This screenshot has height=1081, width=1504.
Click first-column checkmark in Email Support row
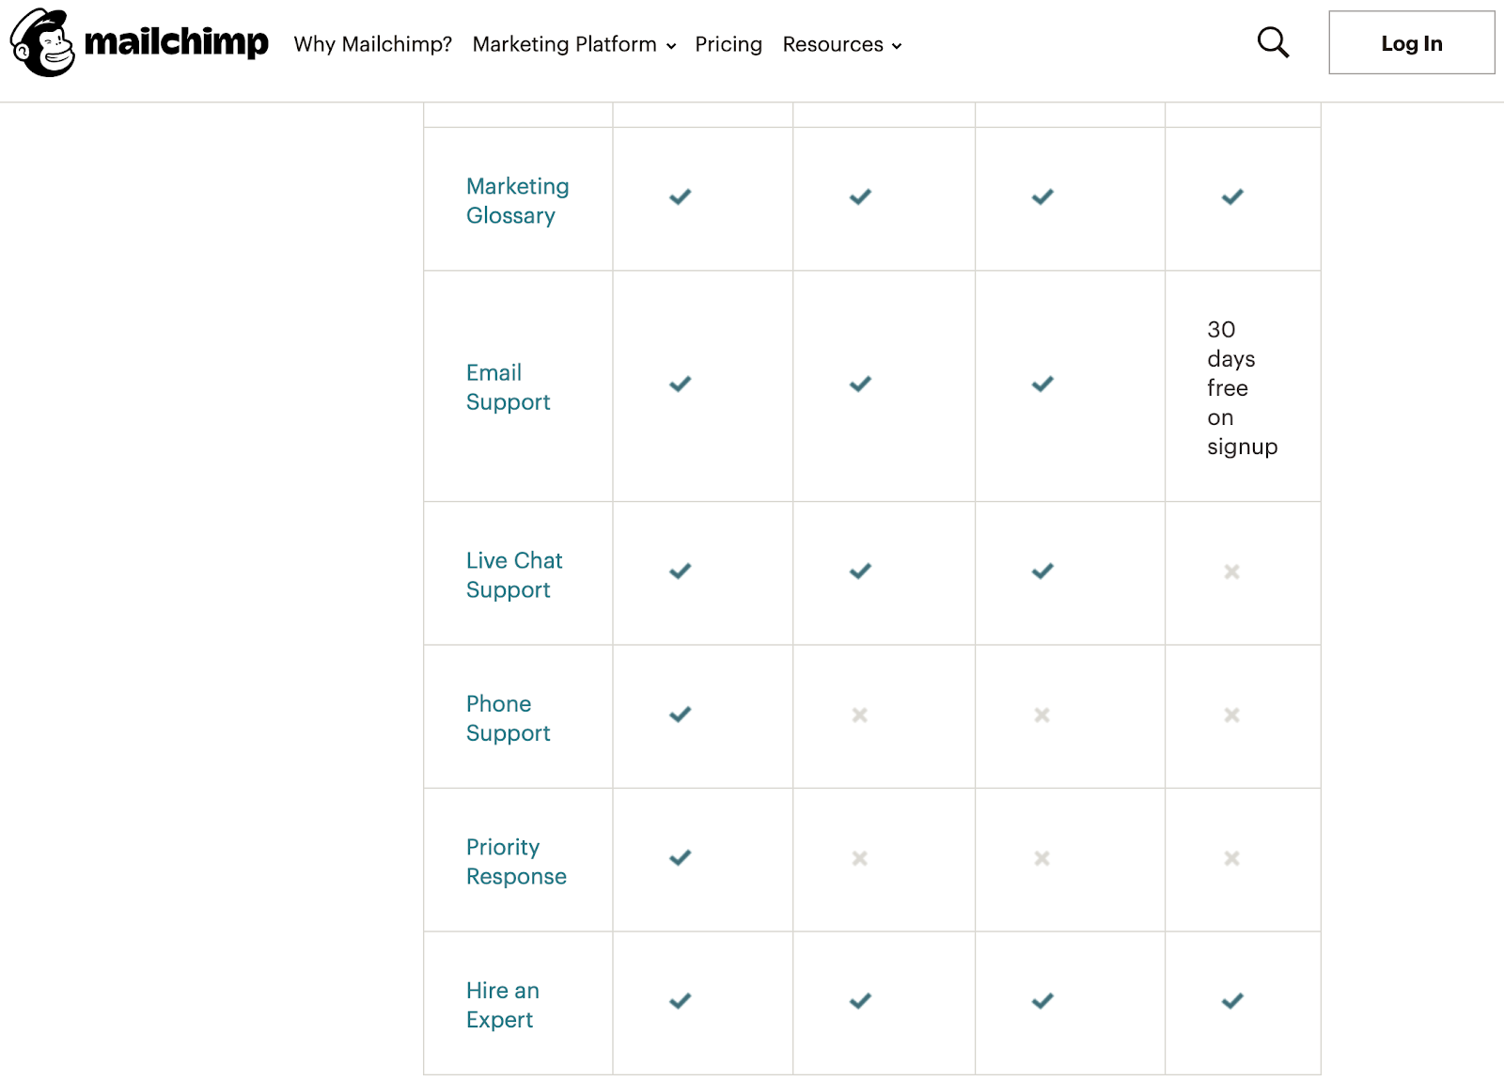pyautogui.click(x=680, y=384)
